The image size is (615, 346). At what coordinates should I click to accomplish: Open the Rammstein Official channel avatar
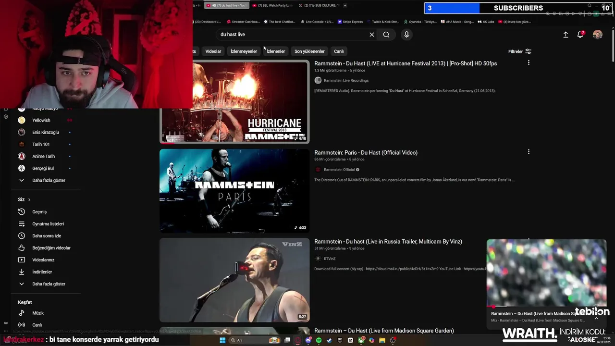[318, 170]
